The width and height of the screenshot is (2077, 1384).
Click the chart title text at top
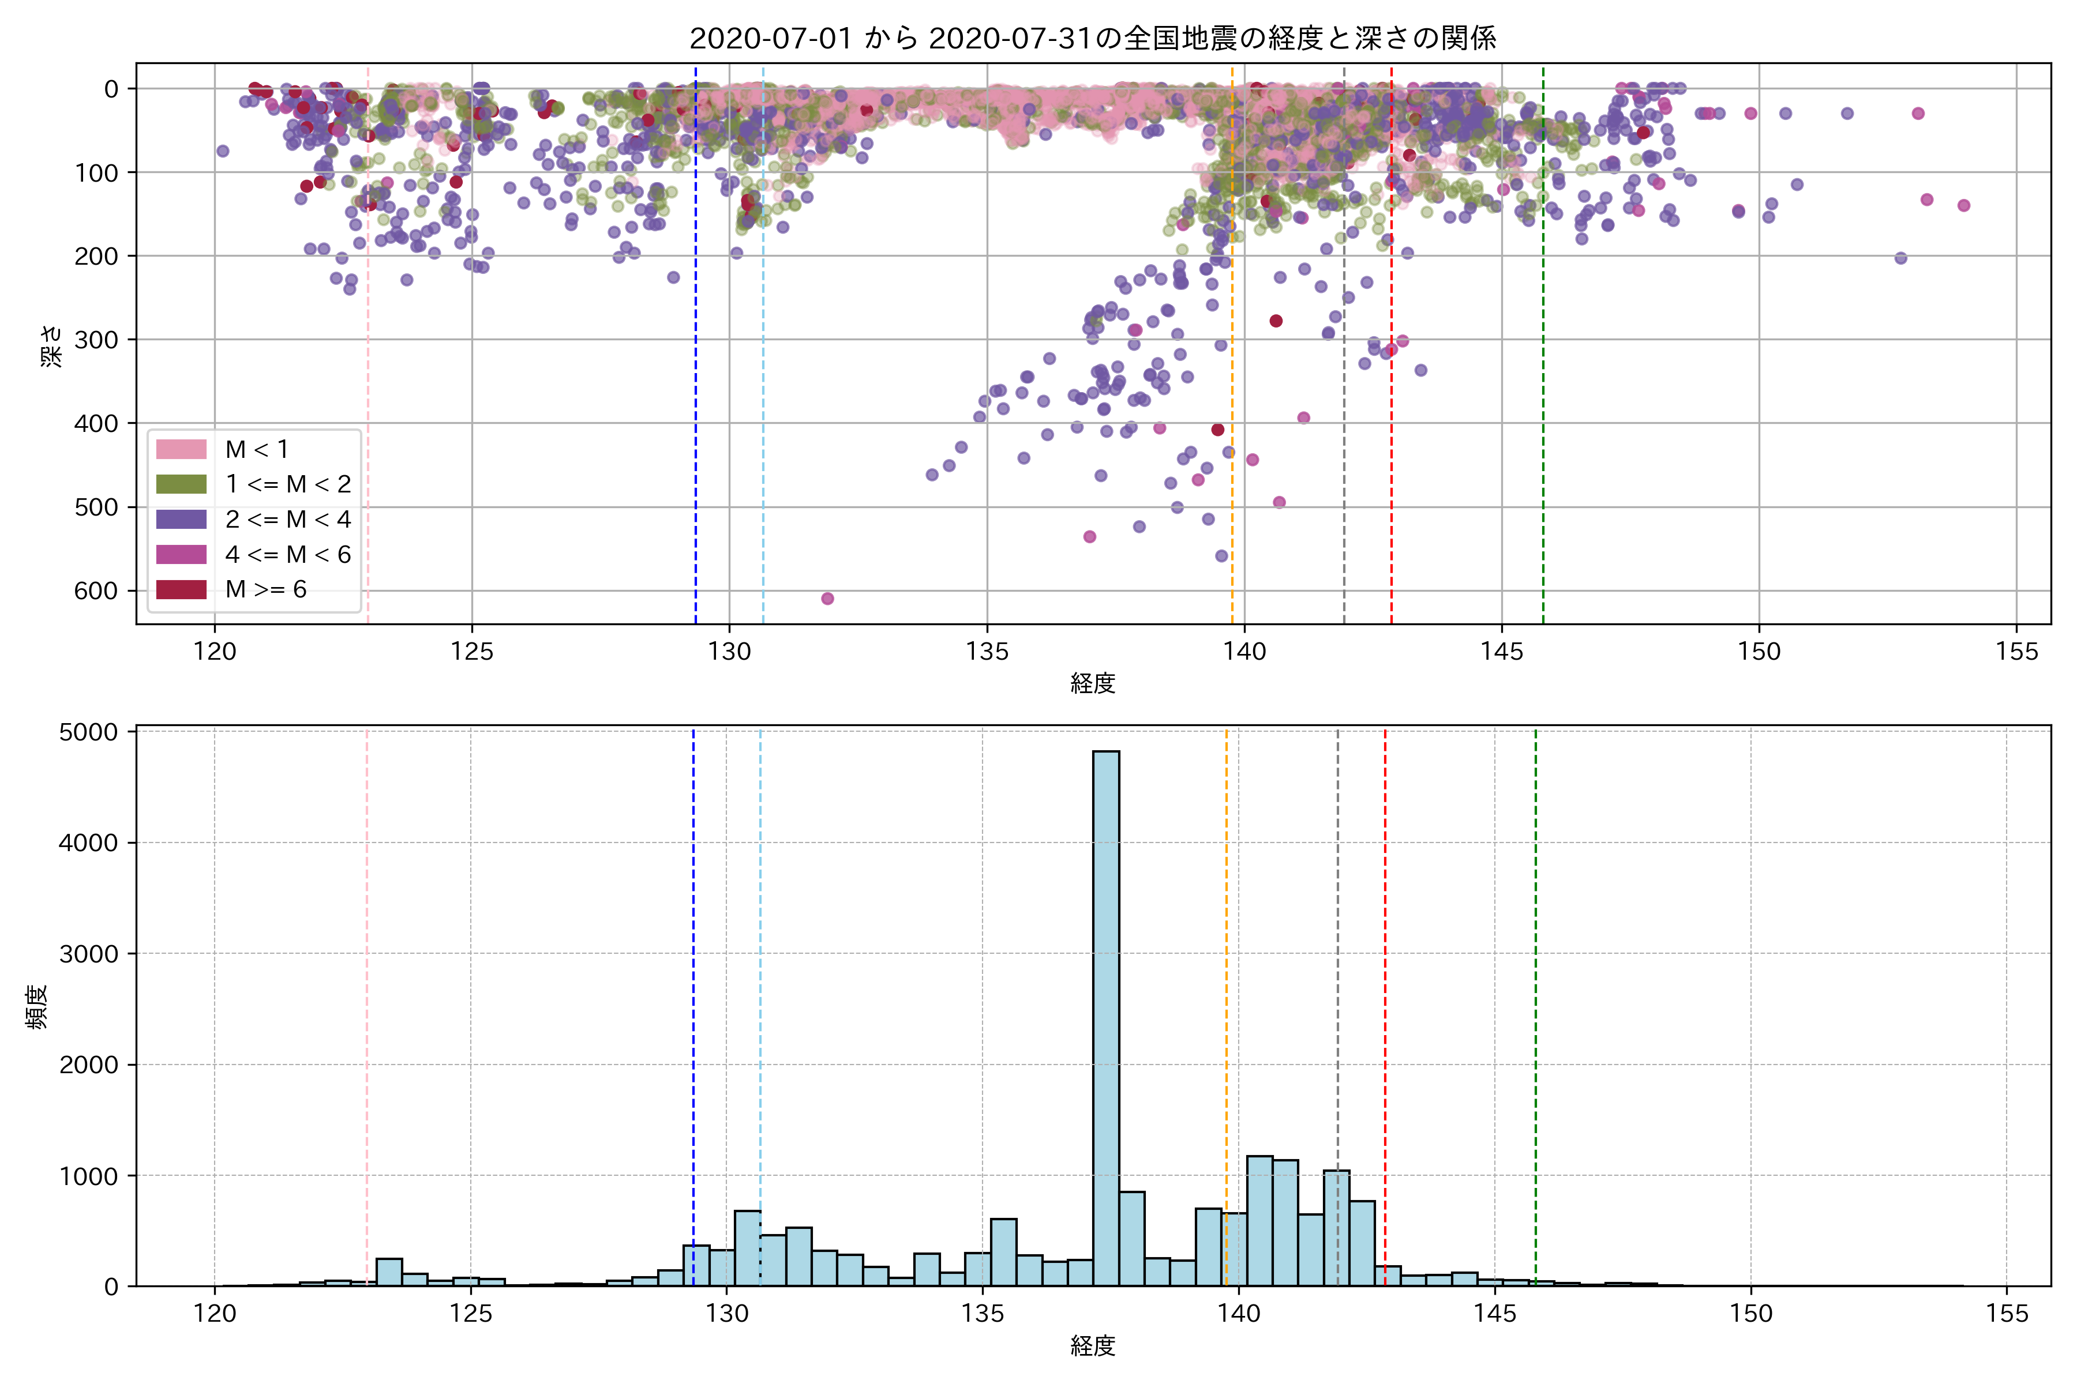click(x=1092, y=39)
